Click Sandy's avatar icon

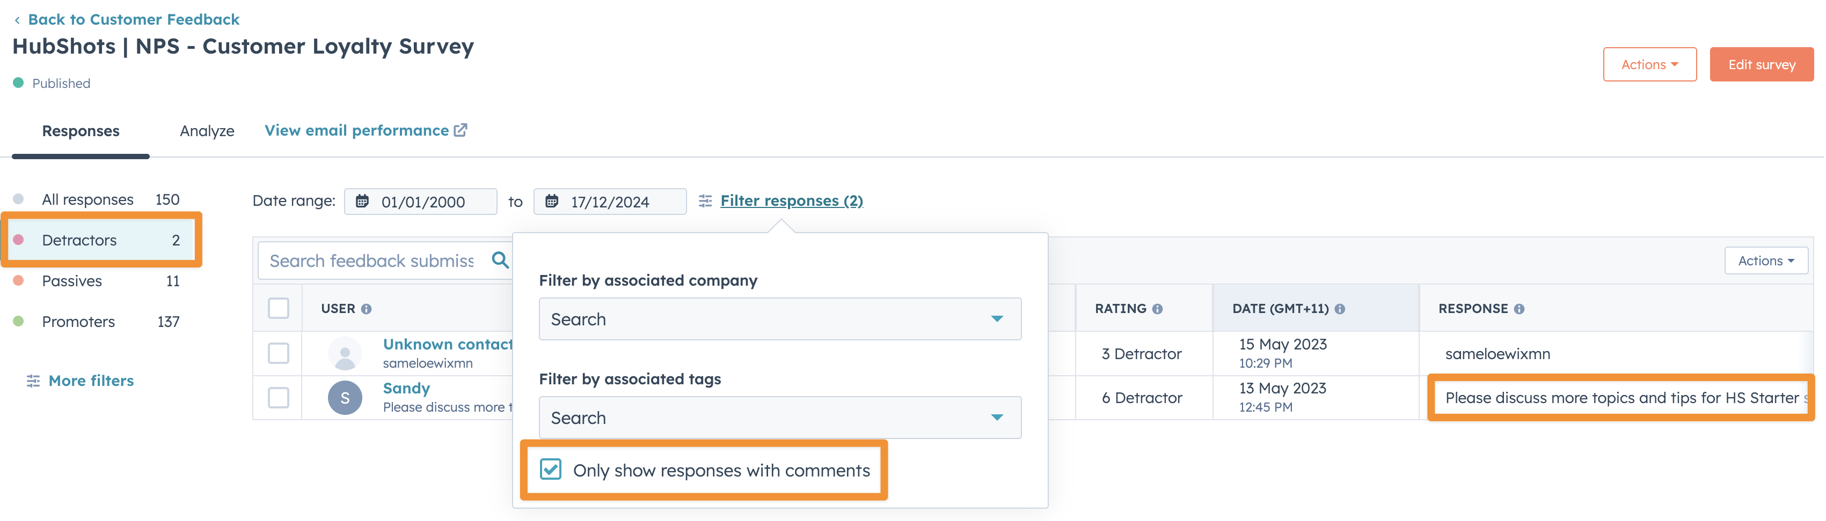coord(345,398)
